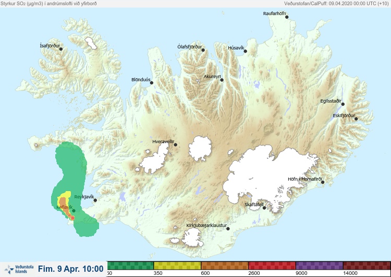
Task: Click the Raufarhöfn label
Action: pos(274,14)
